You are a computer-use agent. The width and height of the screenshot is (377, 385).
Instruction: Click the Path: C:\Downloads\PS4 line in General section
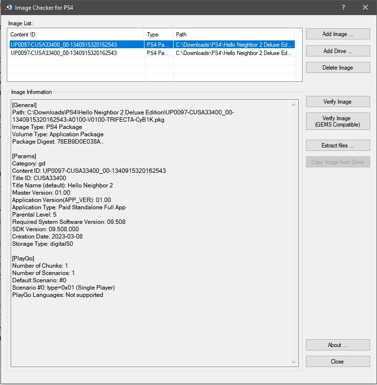[x=123, y=116]
